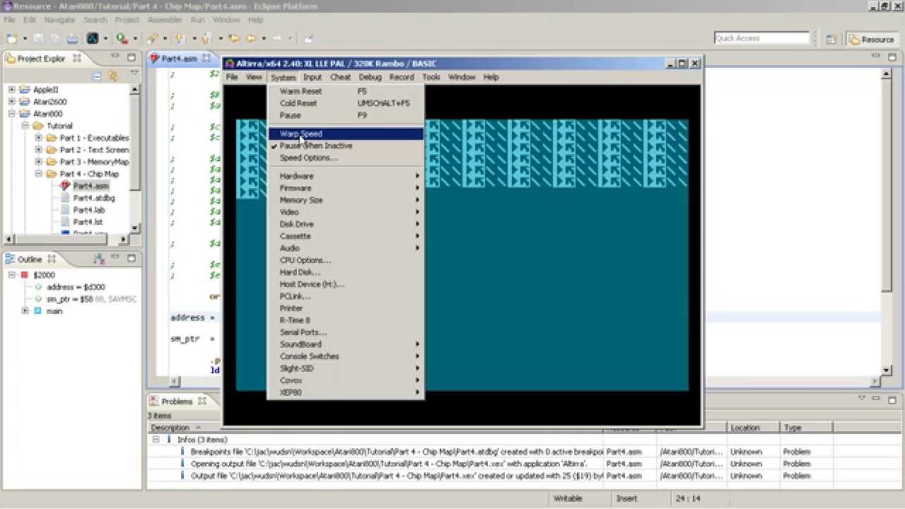Open the Problems tab
The height and width of the screenshot is (509, 905).
pos(177,401)
